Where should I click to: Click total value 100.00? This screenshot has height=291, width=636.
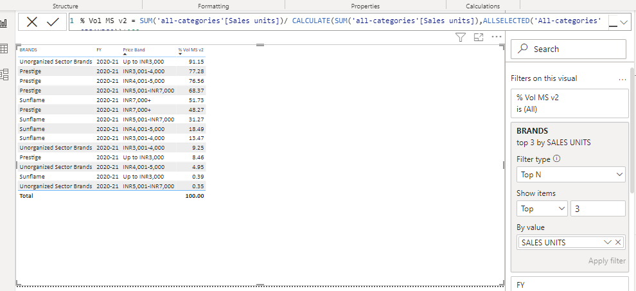coord(195,196)
